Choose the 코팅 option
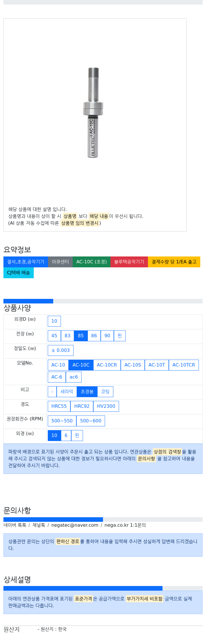 pos(105,392)
